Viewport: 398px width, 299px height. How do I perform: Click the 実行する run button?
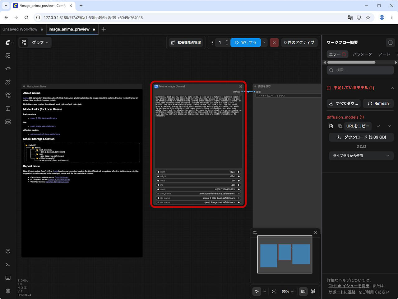click(x=246, y=42)
